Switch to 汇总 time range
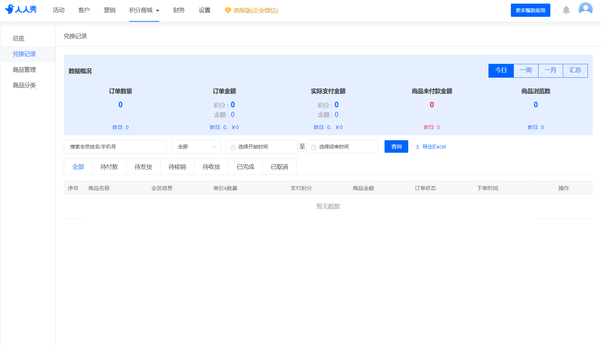This screenshot has width=601, height=345. tap(575, 70)
